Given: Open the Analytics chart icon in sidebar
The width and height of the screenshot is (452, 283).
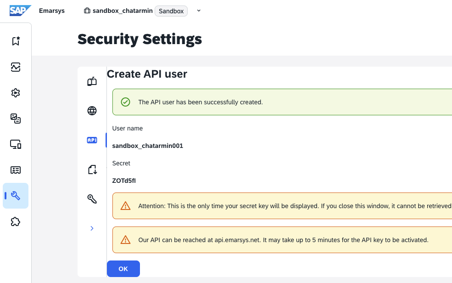Looking at the screenshot, I should [x=16, y=67].
